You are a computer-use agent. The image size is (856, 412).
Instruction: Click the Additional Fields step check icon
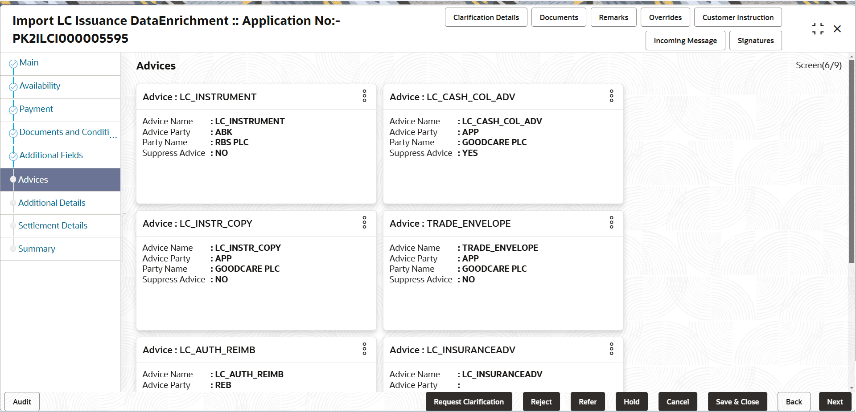click(x=13, y=156)
